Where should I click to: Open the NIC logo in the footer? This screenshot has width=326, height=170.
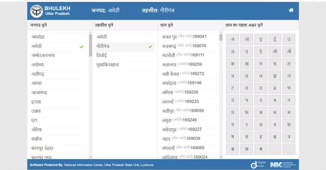[x=283, y=165]
